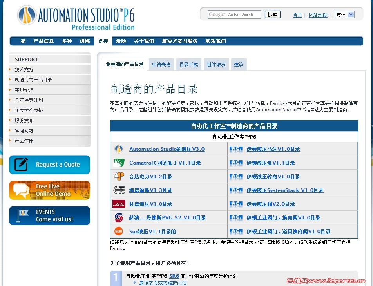
Task: Expand 年度续约表格 sidebar arrow
Action: point(10,110)
